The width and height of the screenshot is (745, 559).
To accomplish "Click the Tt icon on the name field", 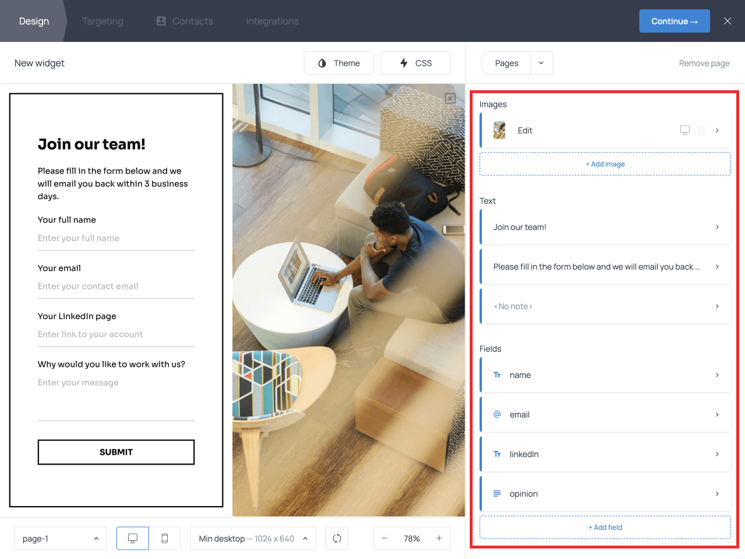I will (496, 375).
